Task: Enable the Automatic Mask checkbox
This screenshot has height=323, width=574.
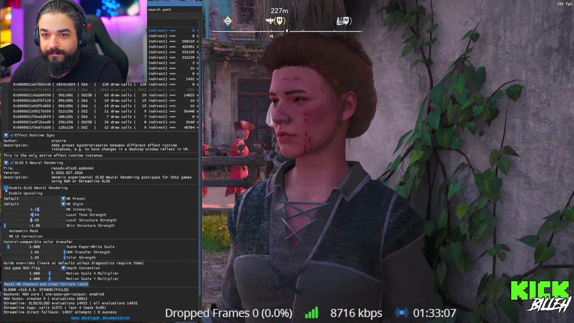Action: click(6, 231)
